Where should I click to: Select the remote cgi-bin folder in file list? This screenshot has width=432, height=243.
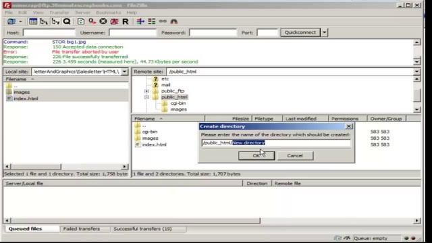click(x=150, y=132)
